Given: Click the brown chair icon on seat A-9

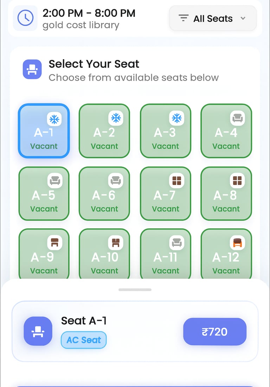Looking at the screenshot, I should coord(56,242).
